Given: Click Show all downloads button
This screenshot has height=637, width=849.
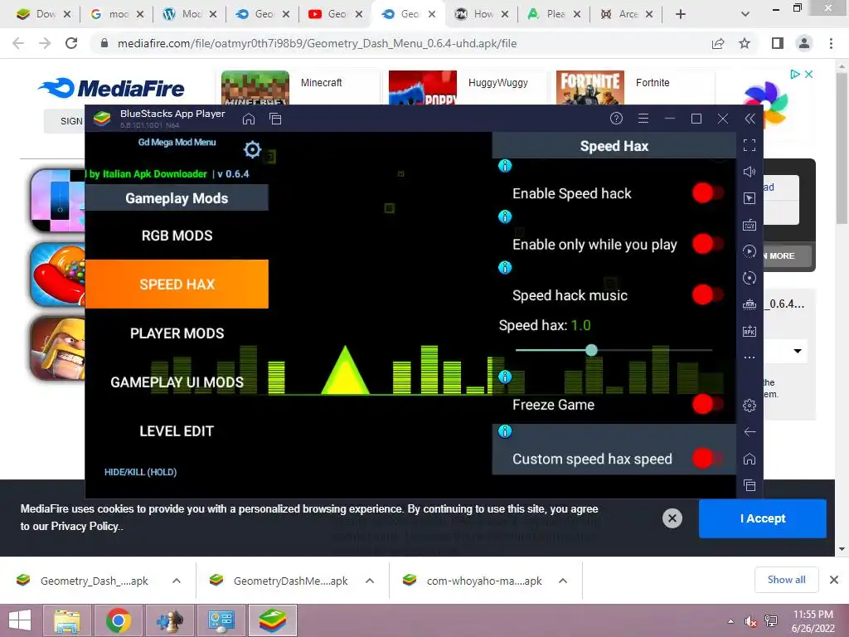Looking at the screenshot, I should click(x=786, y=580).
